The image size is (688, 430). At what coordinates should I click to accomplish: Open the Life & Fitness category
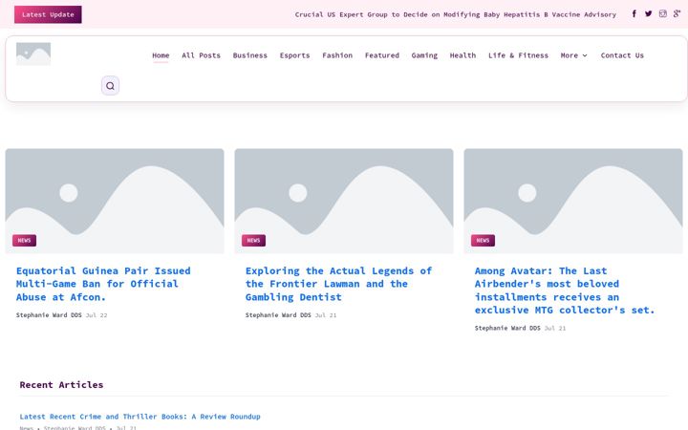pyautogui.click(x=518, y=55)
